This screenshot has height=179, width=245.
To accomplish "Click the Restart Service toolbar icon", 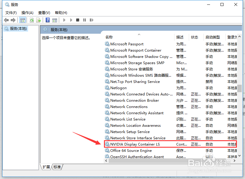I will tap(92, 20).
